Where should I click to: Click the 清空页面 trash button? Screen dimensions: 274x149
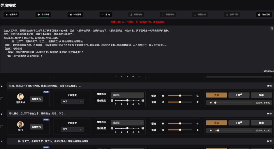tap(264, 14)
